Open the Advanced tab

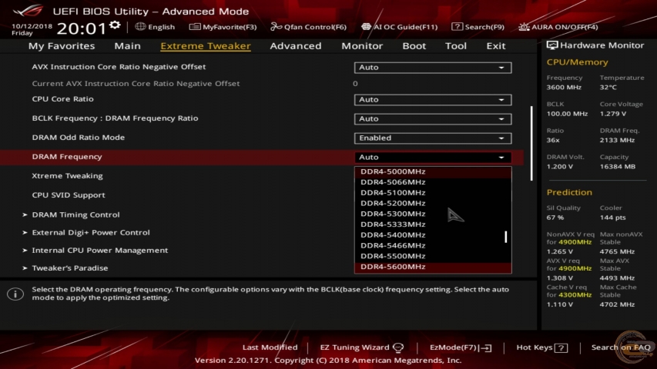point(296,45)
